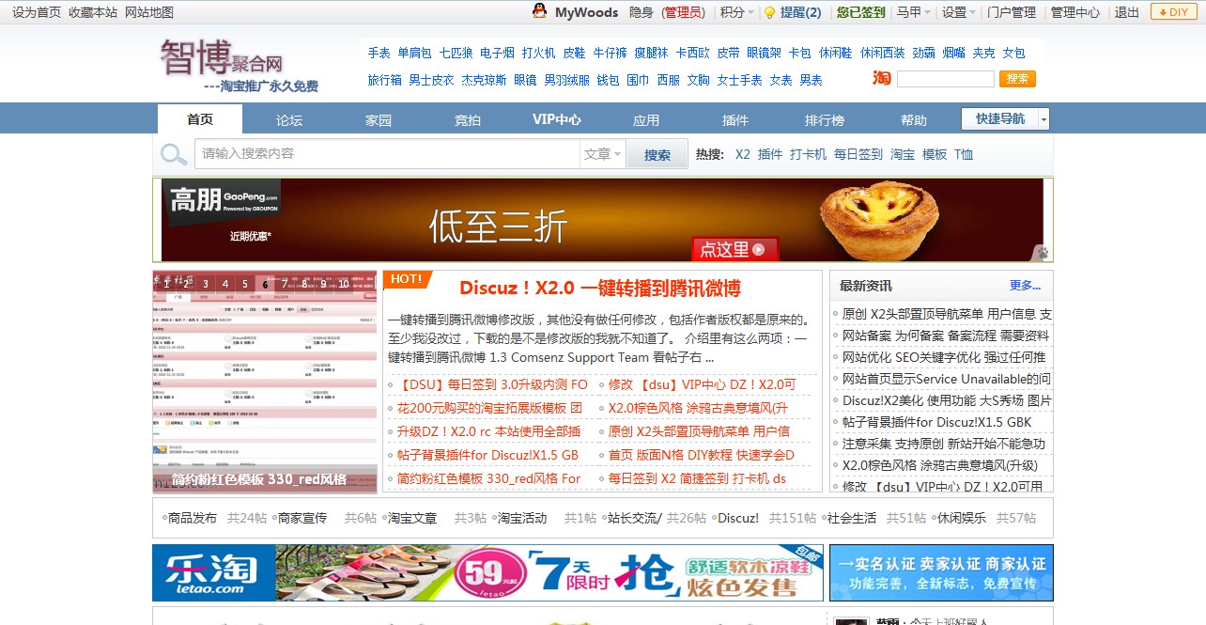This screenshot has width=1206, height=625.
Task: Click the hot search term 打卡机
Action: [x=809, y=154]
